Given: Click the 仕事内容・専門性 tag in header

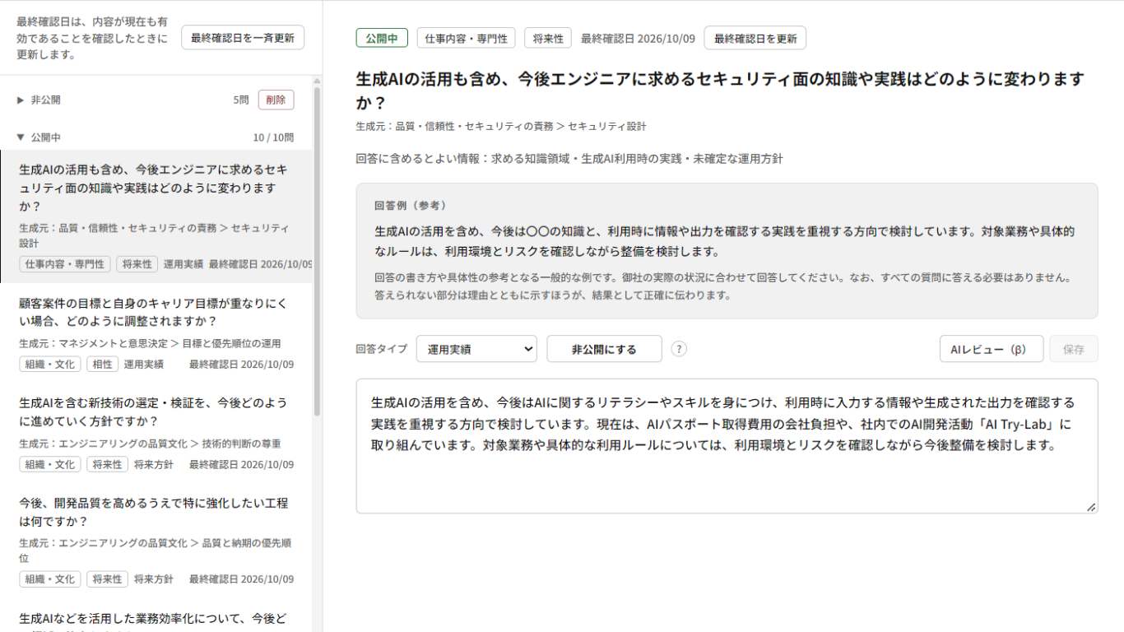Looking at the screenshot, I should pos(466,38).
